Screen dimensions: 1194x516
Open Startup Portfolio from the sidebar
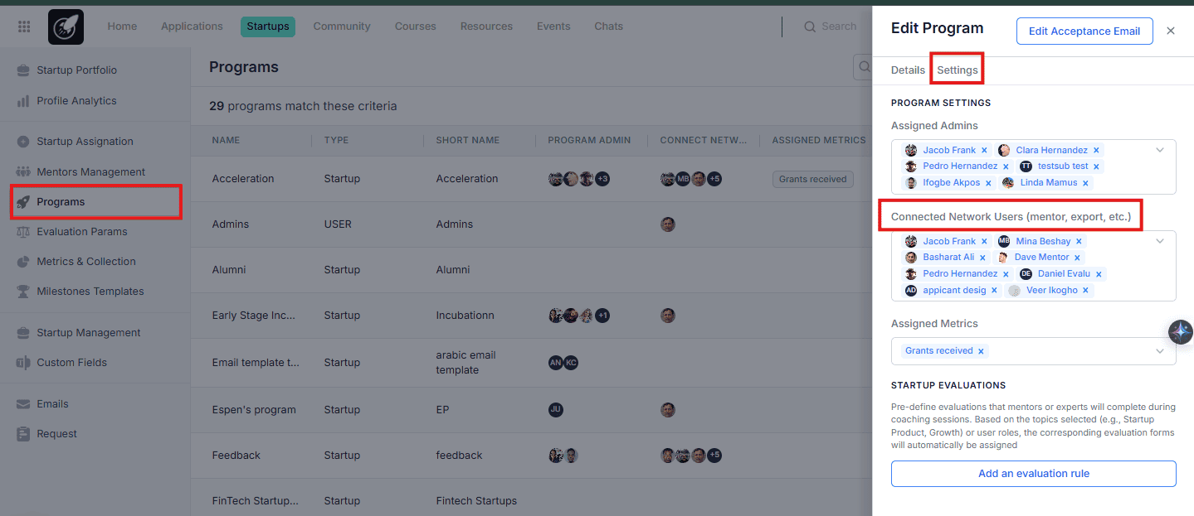(76, 70)
